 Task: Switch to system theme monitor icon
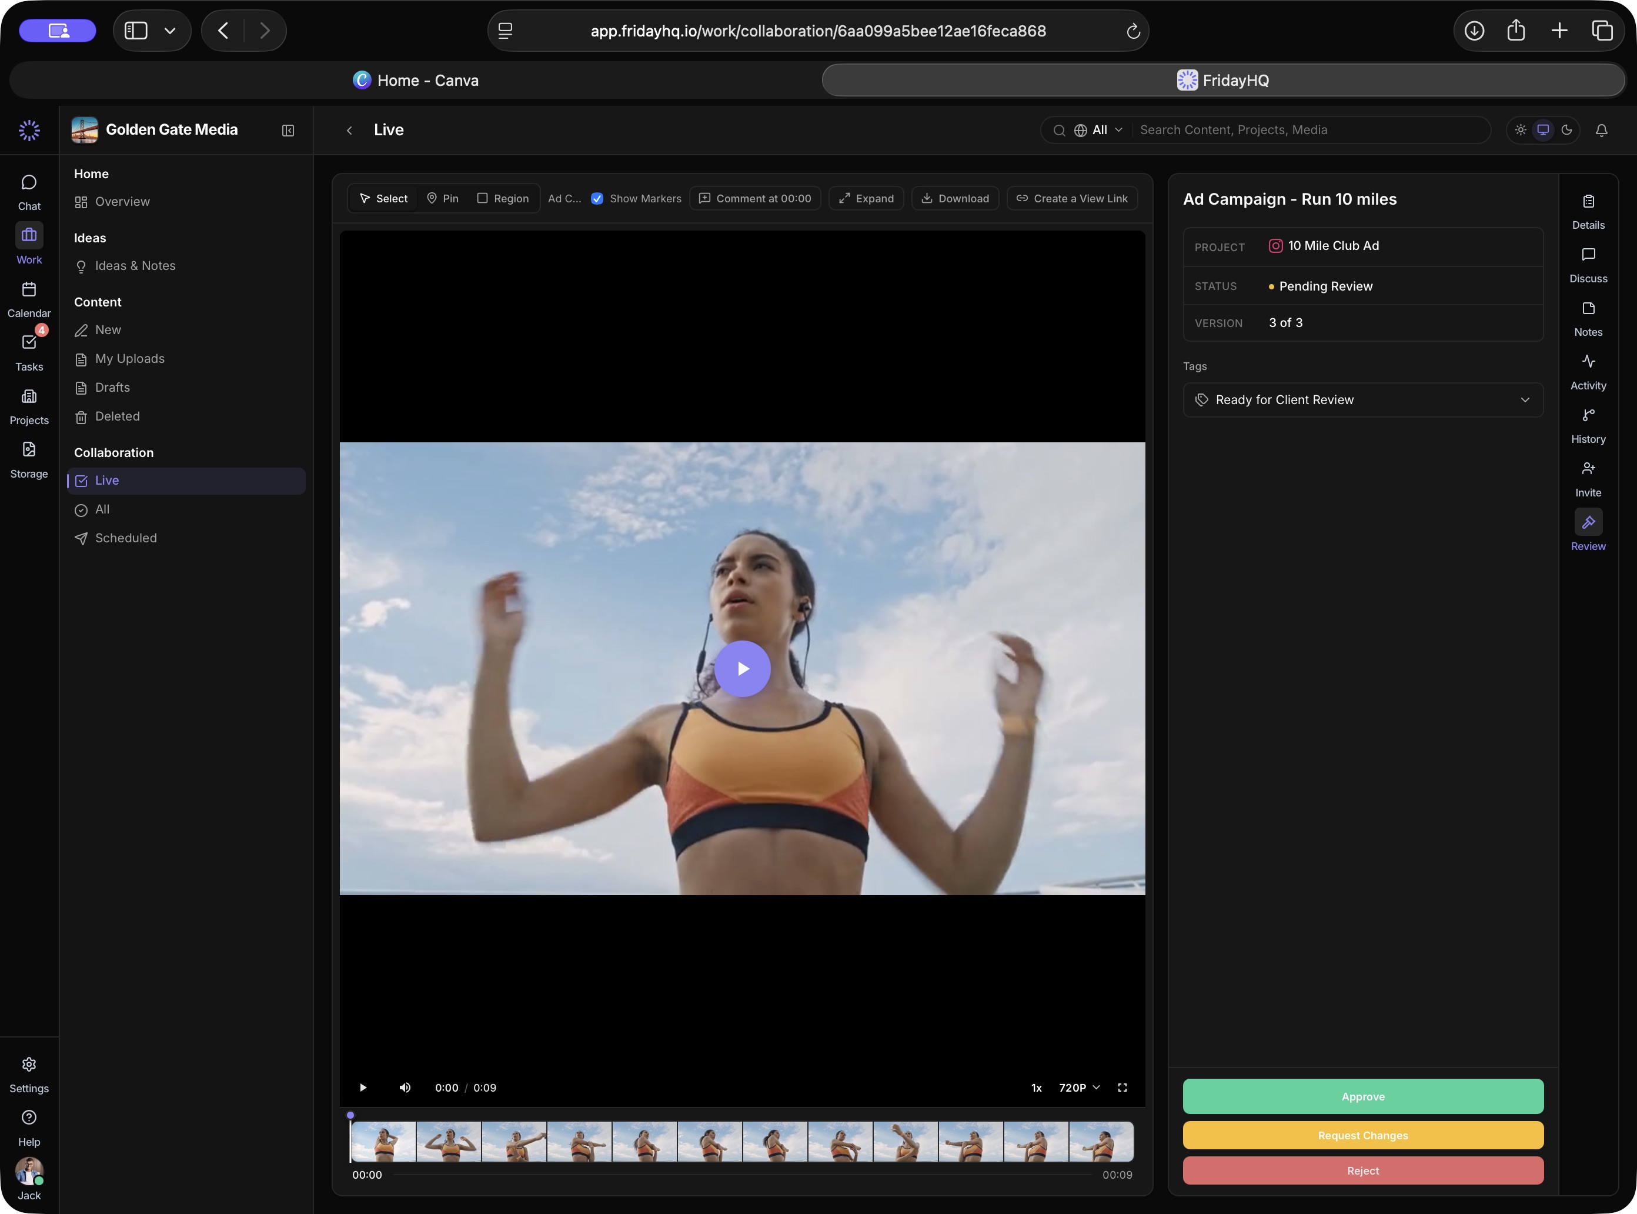pyautogui.click(x=1543, y=130)
